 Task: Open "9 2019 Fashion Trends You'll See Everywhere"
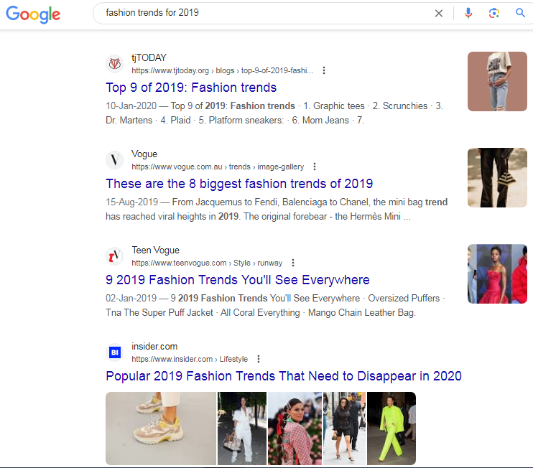point(238,280)
